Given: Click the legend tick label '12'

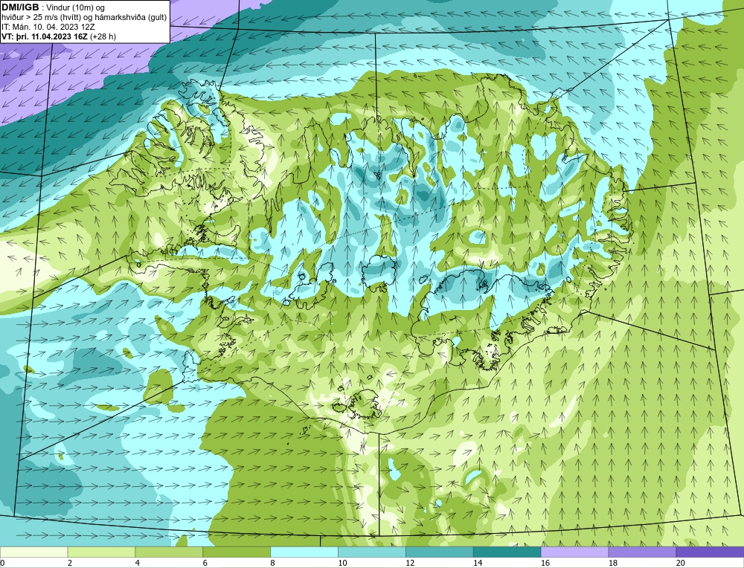Looking at the screenshot, I should coord(410,563).
